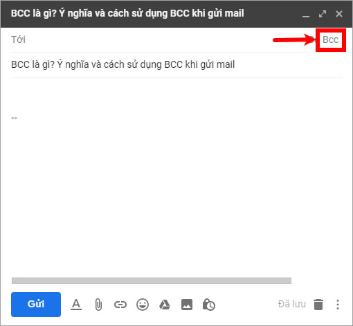The image size is (353, 326).
Task: Click the blue Gửi send button
Action: (x=36, y=305)
